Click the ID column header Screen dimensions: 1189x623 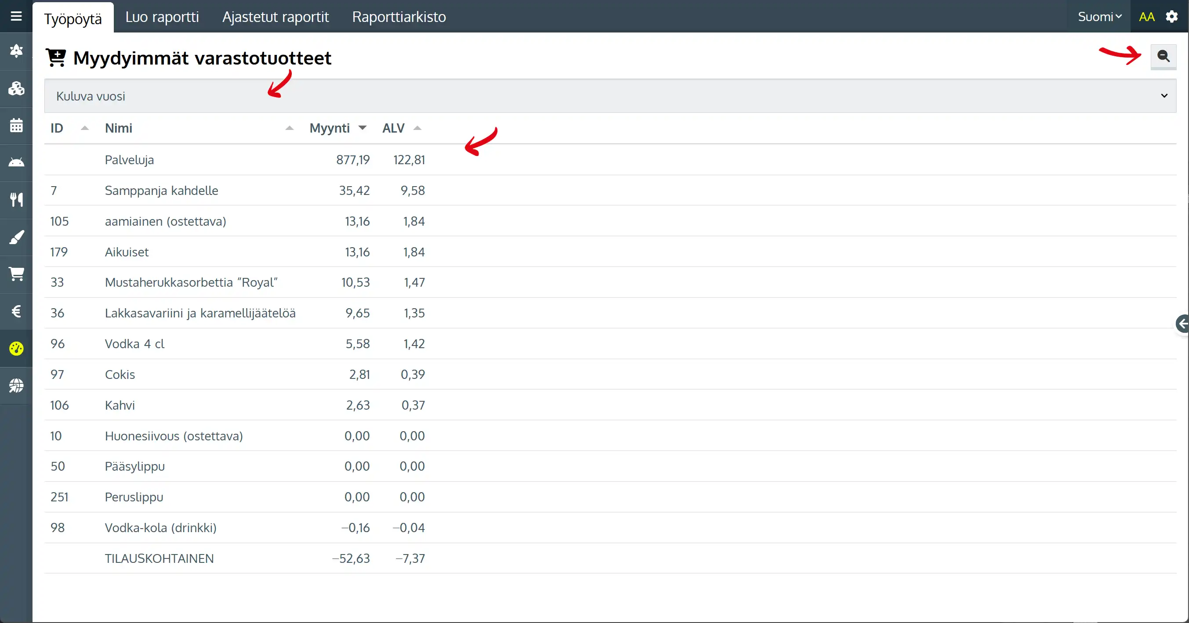click(57, 128)
